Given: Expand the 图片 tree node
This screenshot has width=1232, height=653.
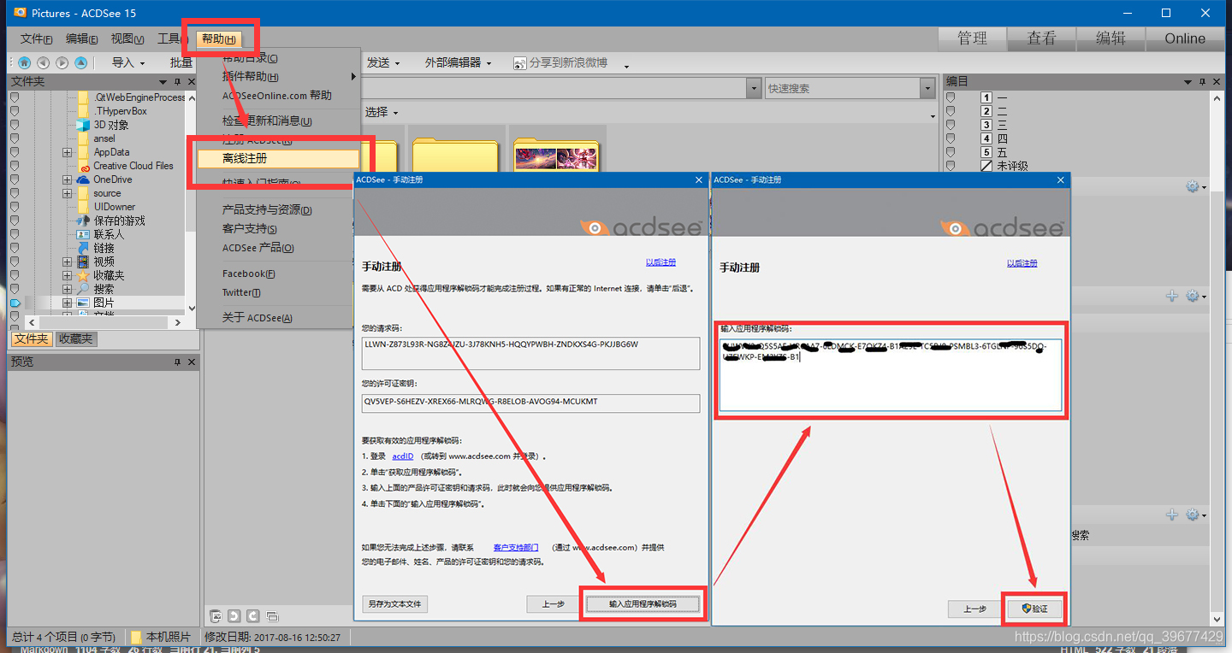Looking at the screenshot, I should (67, 303).
